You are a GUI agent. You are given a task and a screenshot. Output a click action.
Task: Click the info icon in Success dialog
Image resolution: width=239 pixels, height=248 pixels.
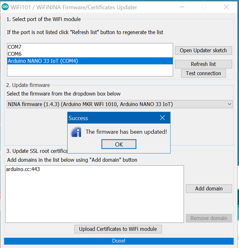(76, 132)
